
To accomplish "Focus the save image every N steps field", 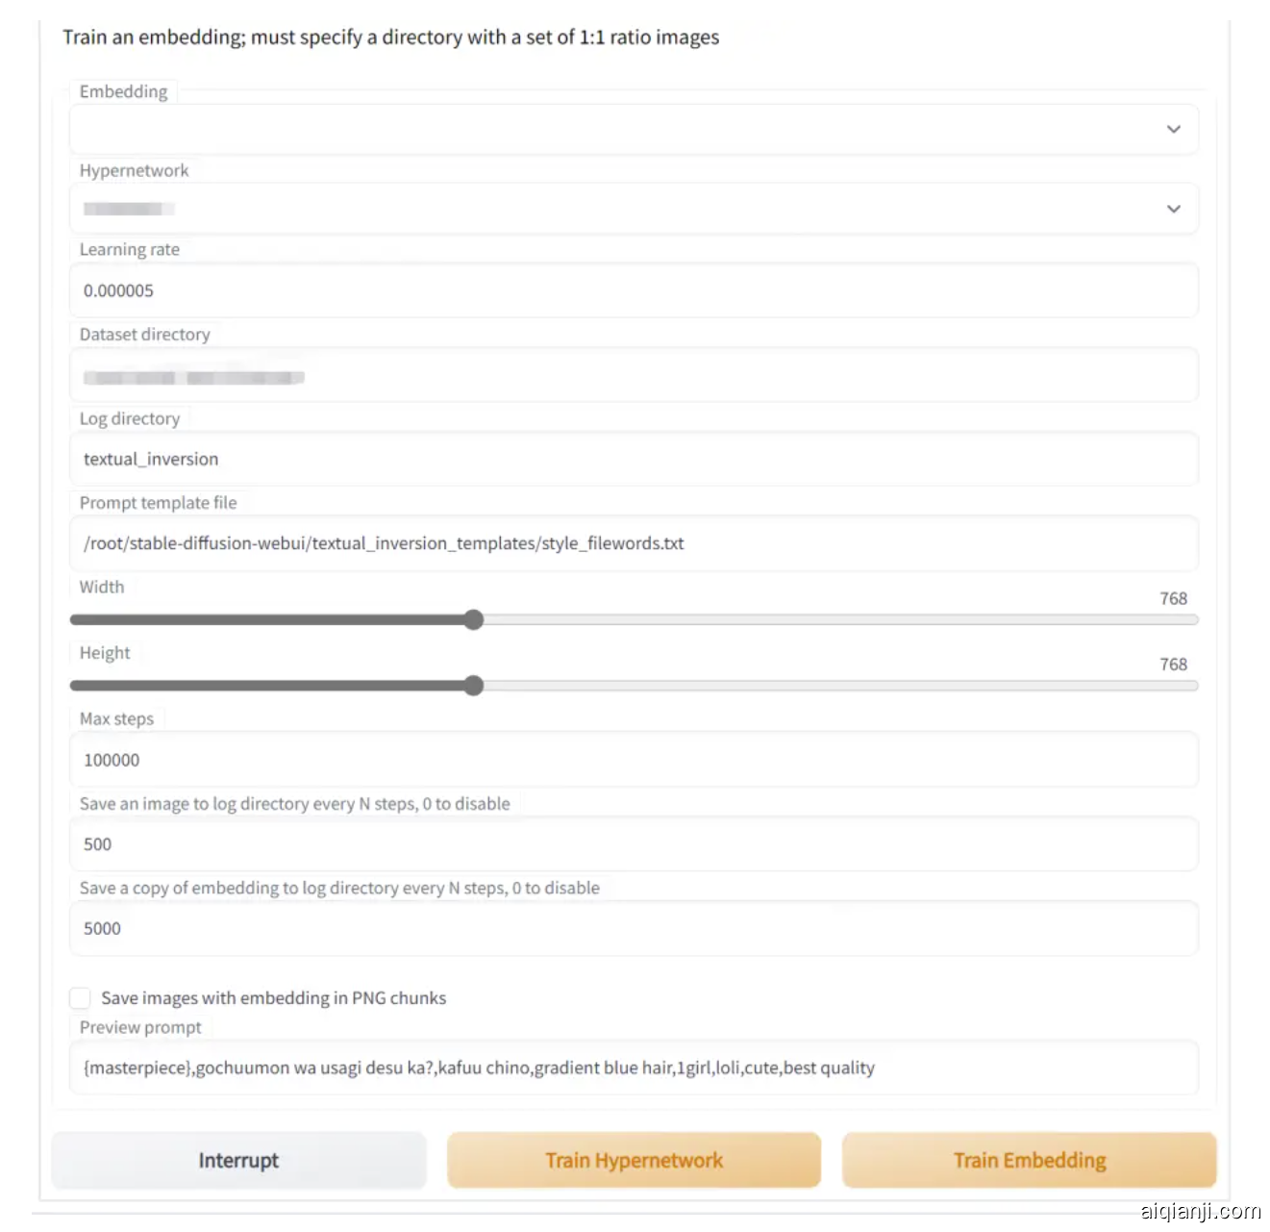I will (x=633, y=844).
